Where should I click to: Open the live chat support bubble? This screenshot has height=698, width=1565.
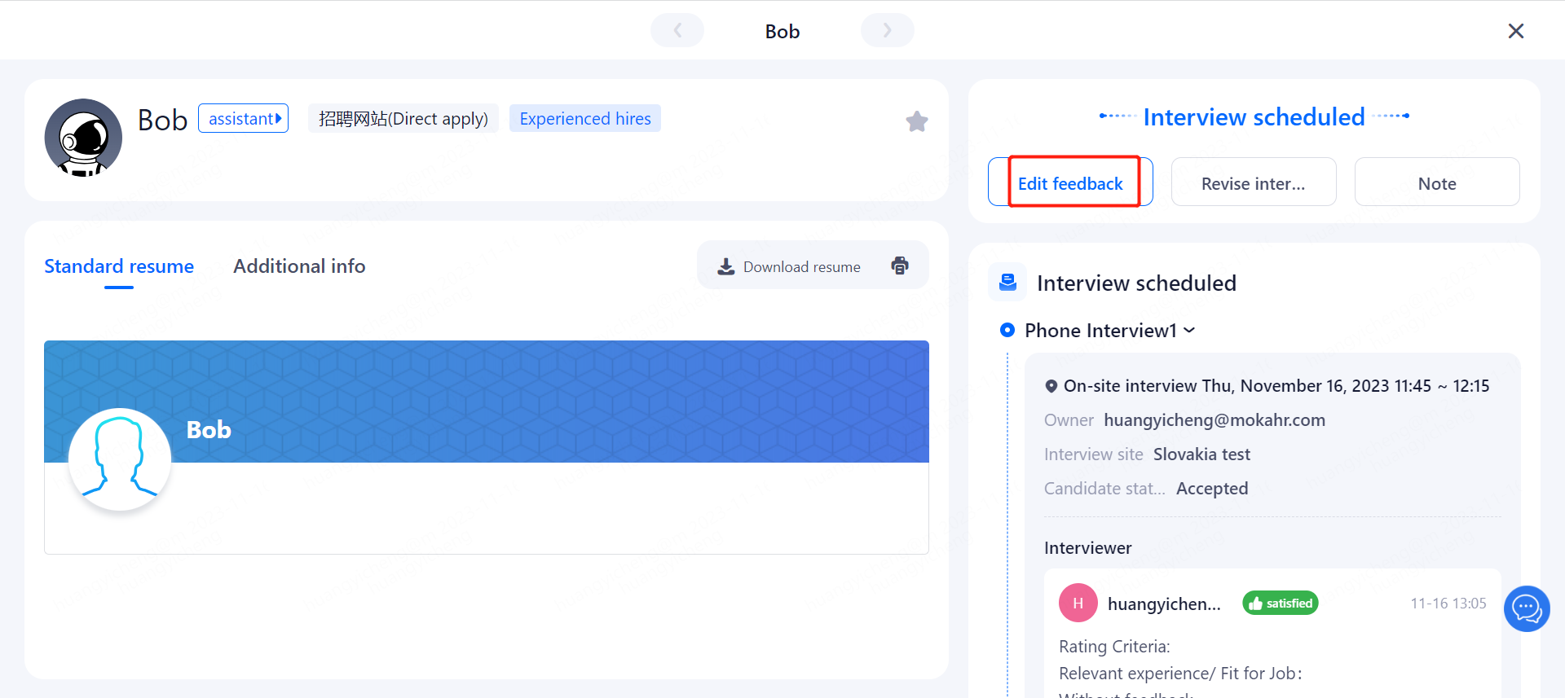point(1526,608)
